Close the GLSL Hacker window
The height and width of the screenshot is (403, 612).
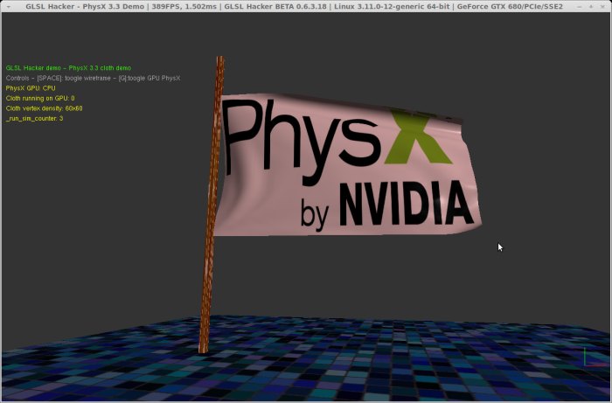602,7
